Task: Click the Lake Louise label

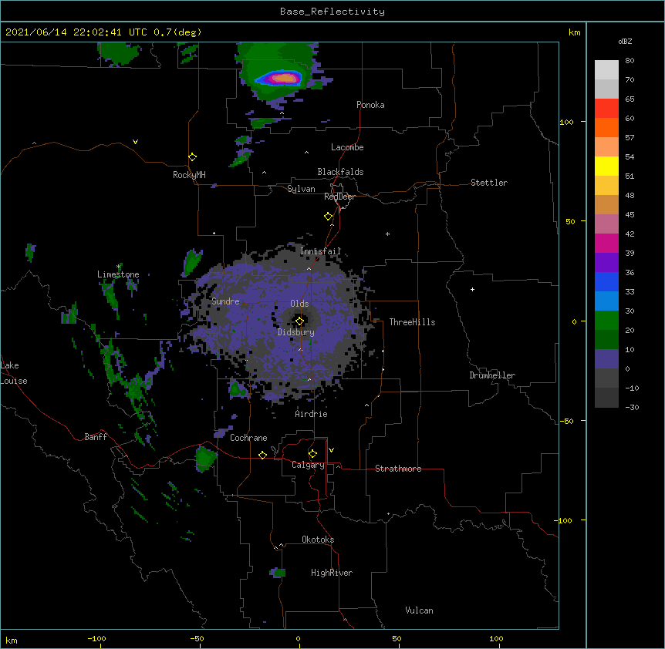Action: pos(14,373)
